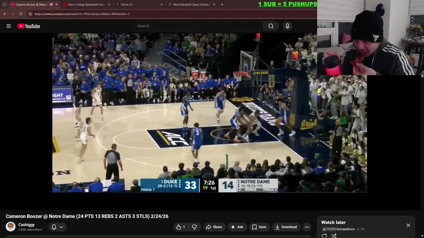Open the Cashiggy channel avatar

coord(11,227)
